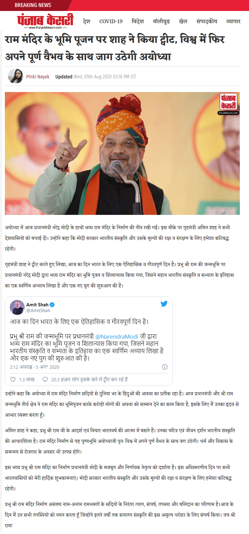Image resolution: width=249 pixels, height=534 pixels.
Task: Click the @NarendraModi mention link
Action: 117,336
